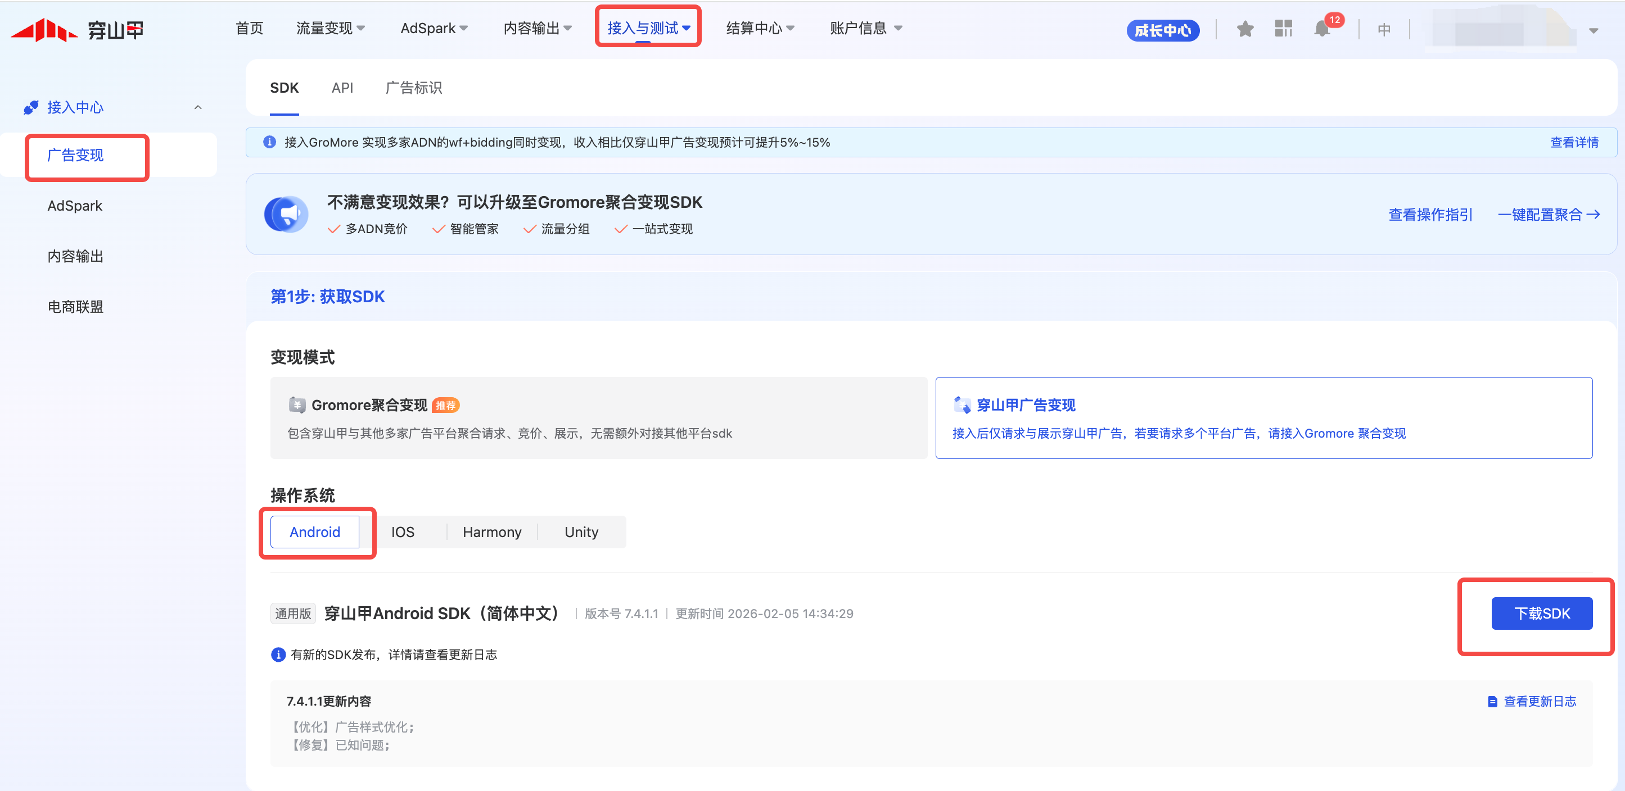Click the 穿山甲 logo icon
1625x791 pixels.
pyautogui.click(x=44, y=30)
